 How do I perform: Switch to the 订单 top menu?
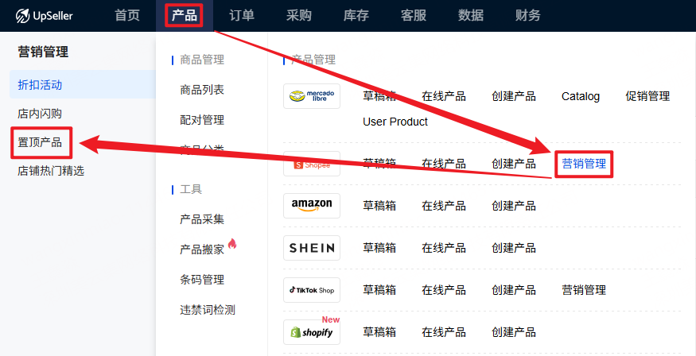(x=242, y=16)
